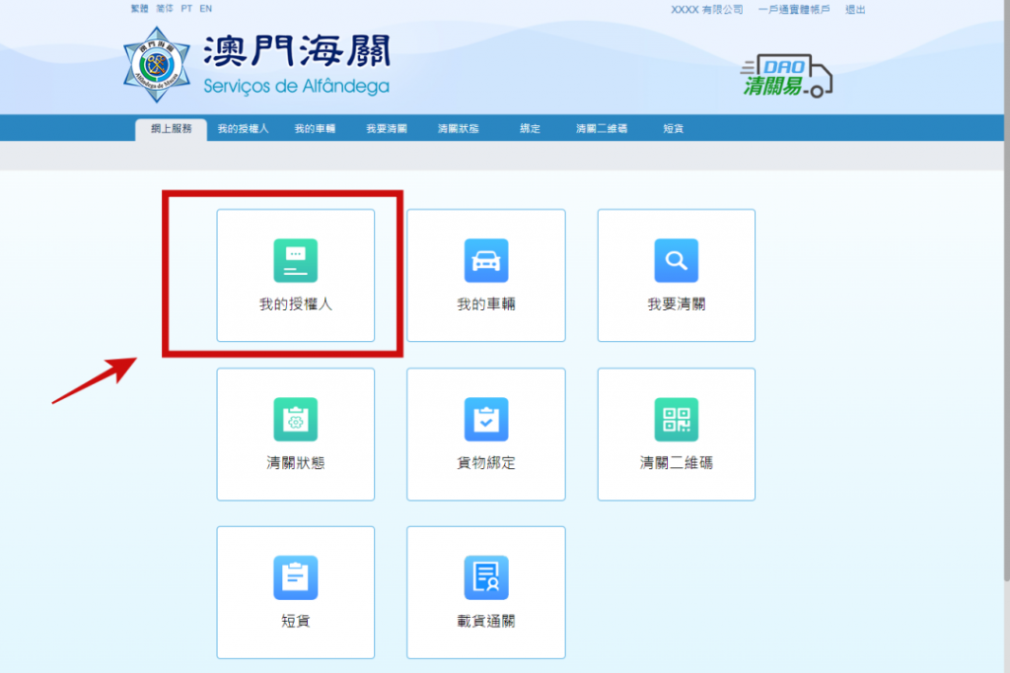Click the 我的車輛 car icon
The image size is (1010, 673).
click(486, 261)
